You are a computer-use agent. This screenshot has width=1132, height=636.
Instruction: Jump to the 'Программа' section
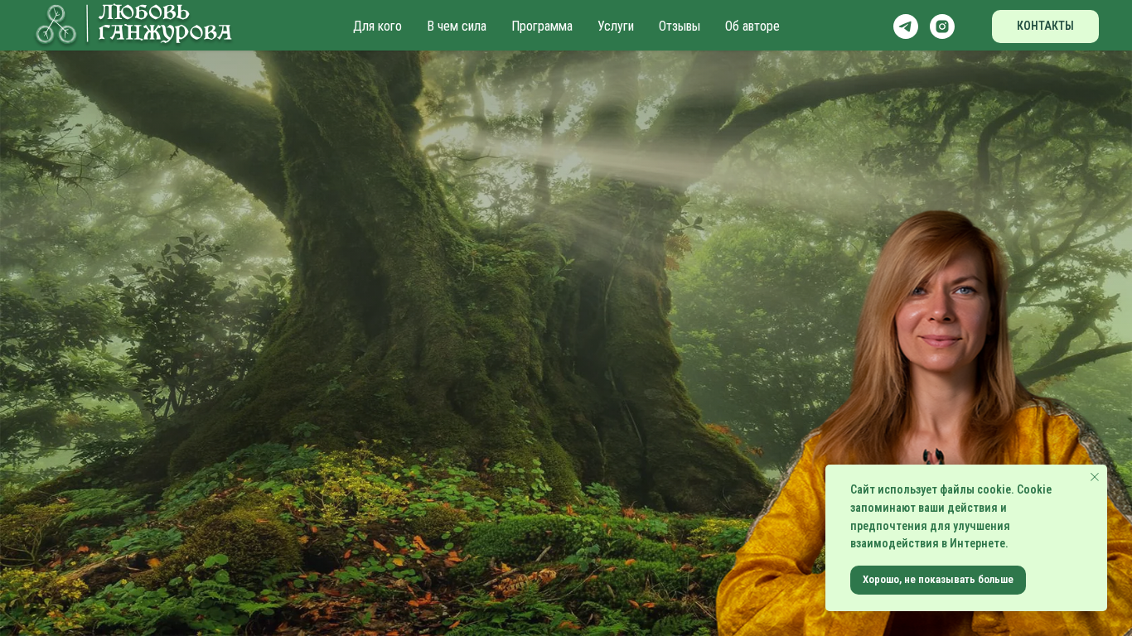[x=542, y=26]
